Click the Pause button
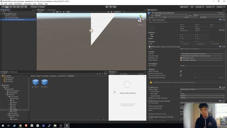Image resolution: width=227 pixels, height=128 pixels. 111,7
